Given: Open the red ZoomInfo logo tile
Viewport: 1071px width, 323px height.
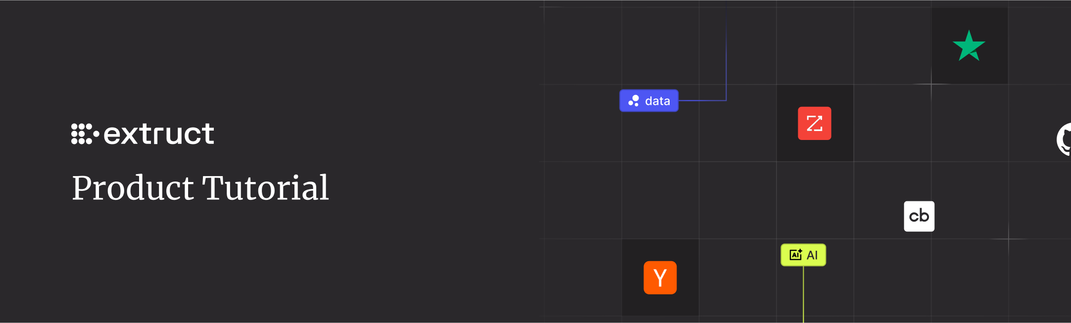Looking at the screenshot, I should coord(814,123).
